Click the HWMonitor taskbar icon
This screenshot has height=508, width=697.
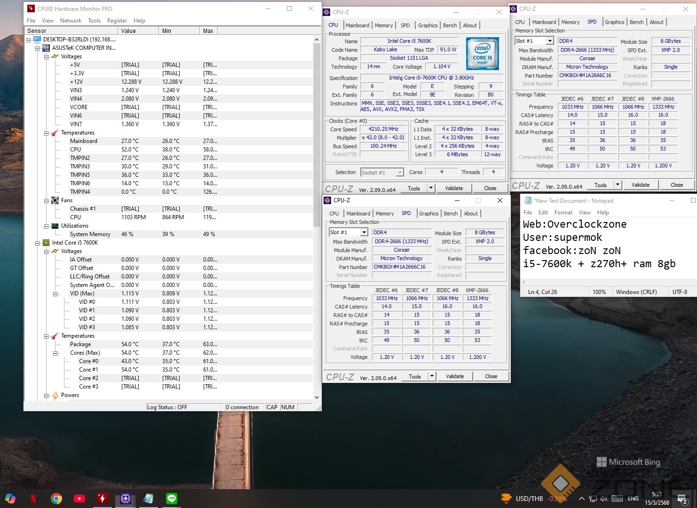(x=102, y=499)
